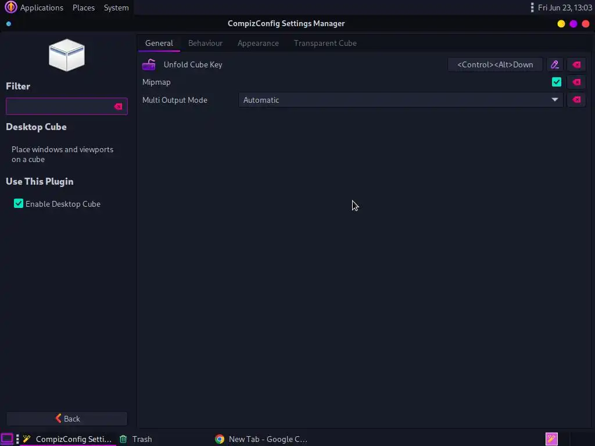
Task: Click the blue dot window menu in title bar
Action: click(x=9, y=24)
